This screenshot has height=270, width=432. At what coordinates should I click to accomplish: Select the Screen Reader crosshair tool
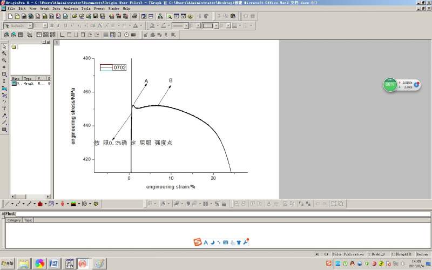[x=4, y=67]
